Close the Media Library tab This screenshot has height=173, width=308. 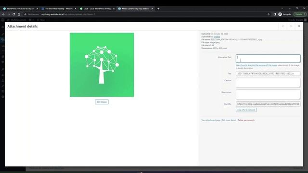point(152,9)
